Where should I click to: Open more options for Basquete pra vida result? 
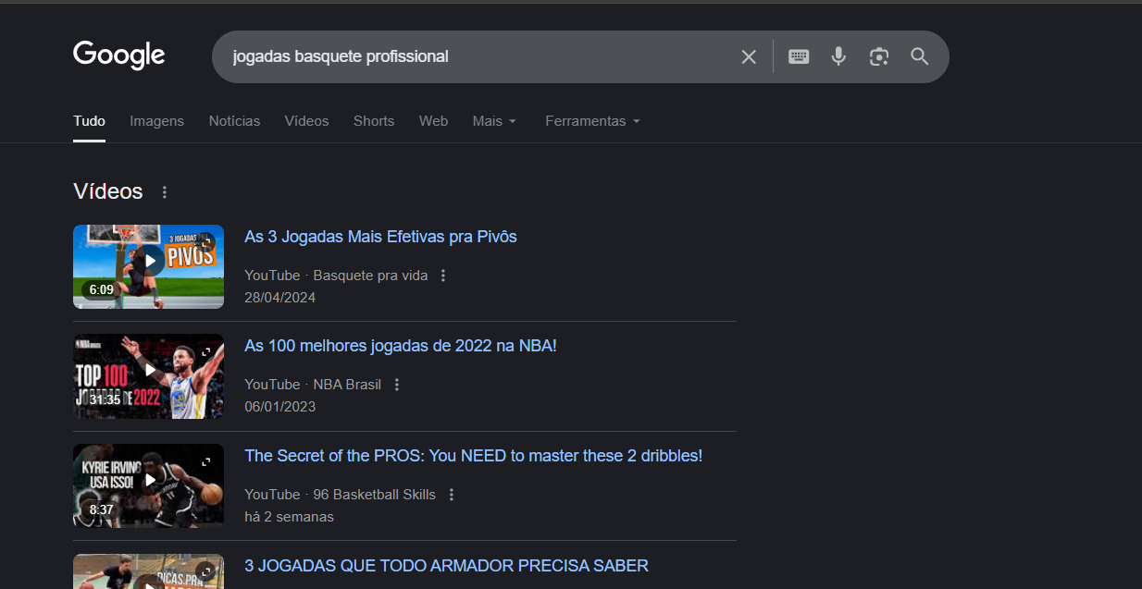[x=443, y=276]
